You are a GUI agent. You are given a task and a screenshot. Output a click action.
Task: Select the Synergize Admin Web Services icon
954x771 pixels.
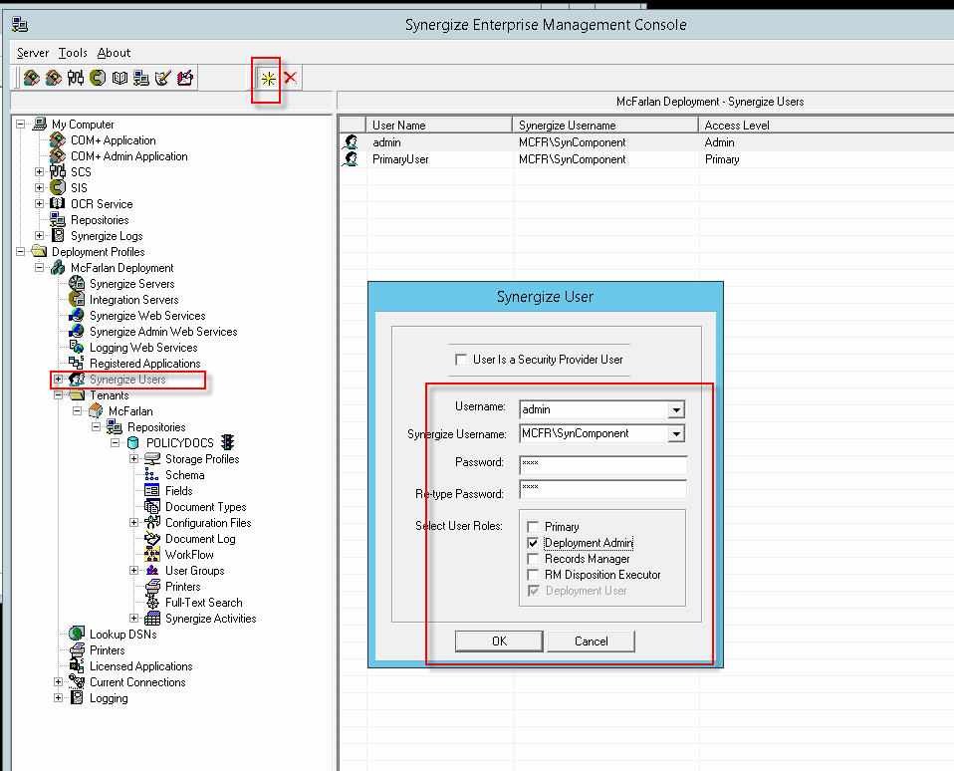[77, 331]
